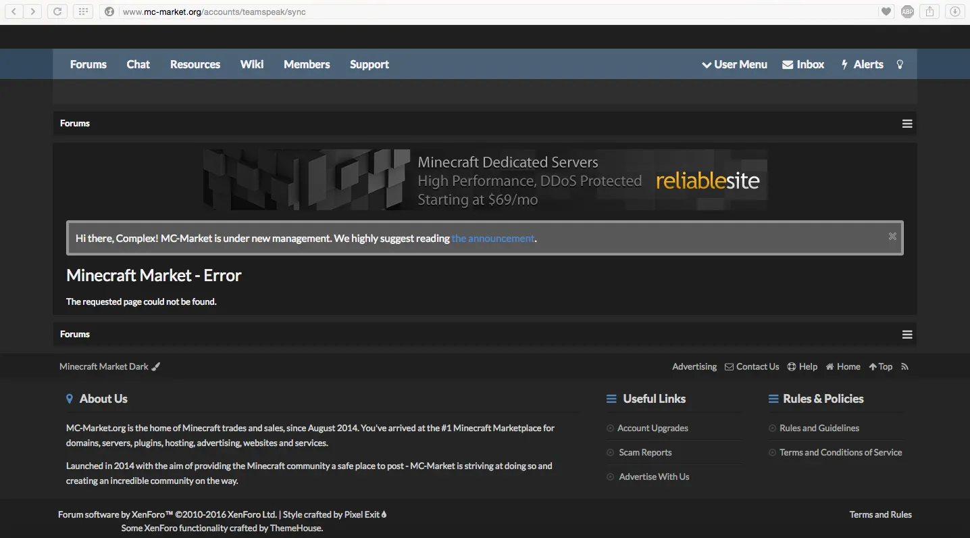Click the RSS feed icon in the footer
Screen dimensions: 970x538
(x=905, y=366)
